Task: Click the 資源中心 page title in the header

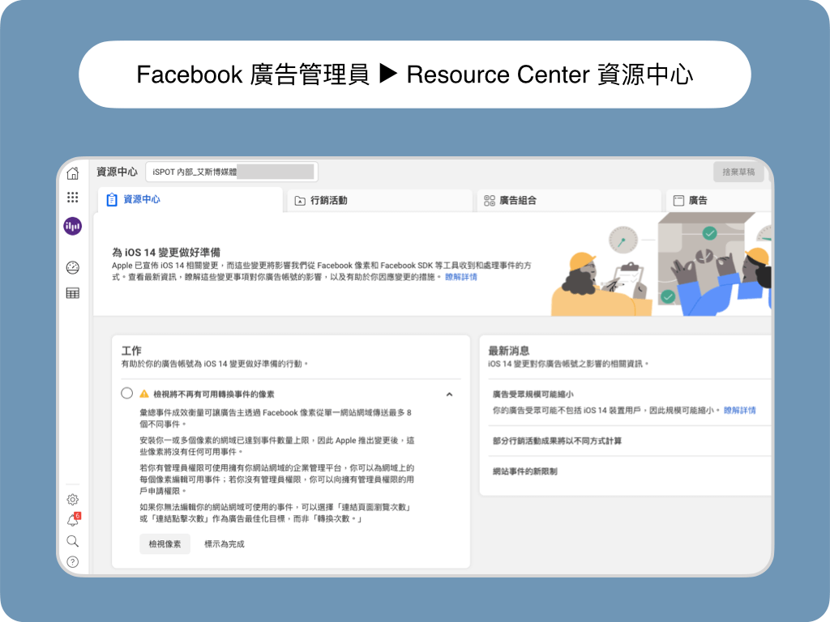Action: [x=117, y=172]
